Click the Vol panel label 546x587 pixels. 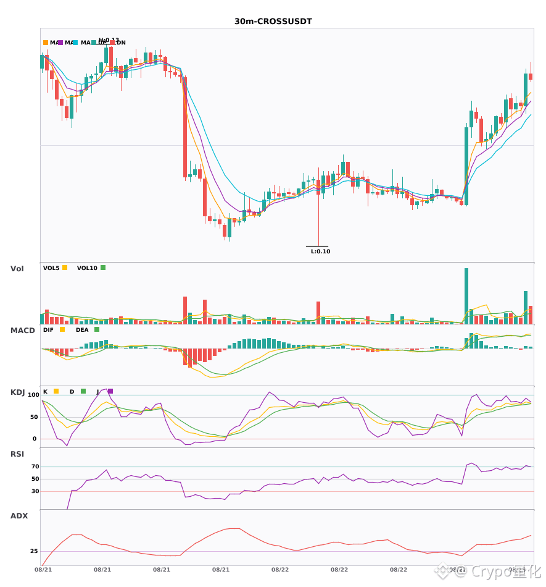click(x=17, y=269)
